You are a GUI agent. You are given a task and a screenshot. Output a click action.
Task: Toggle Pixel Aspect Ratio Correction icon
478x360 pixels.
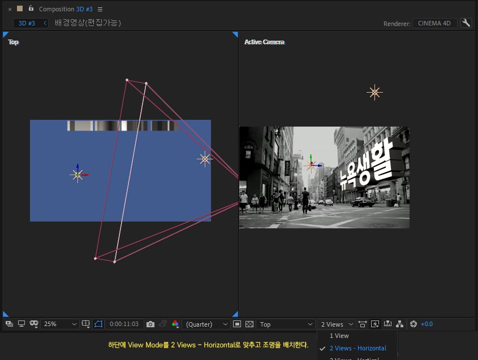tap(363, 324)
